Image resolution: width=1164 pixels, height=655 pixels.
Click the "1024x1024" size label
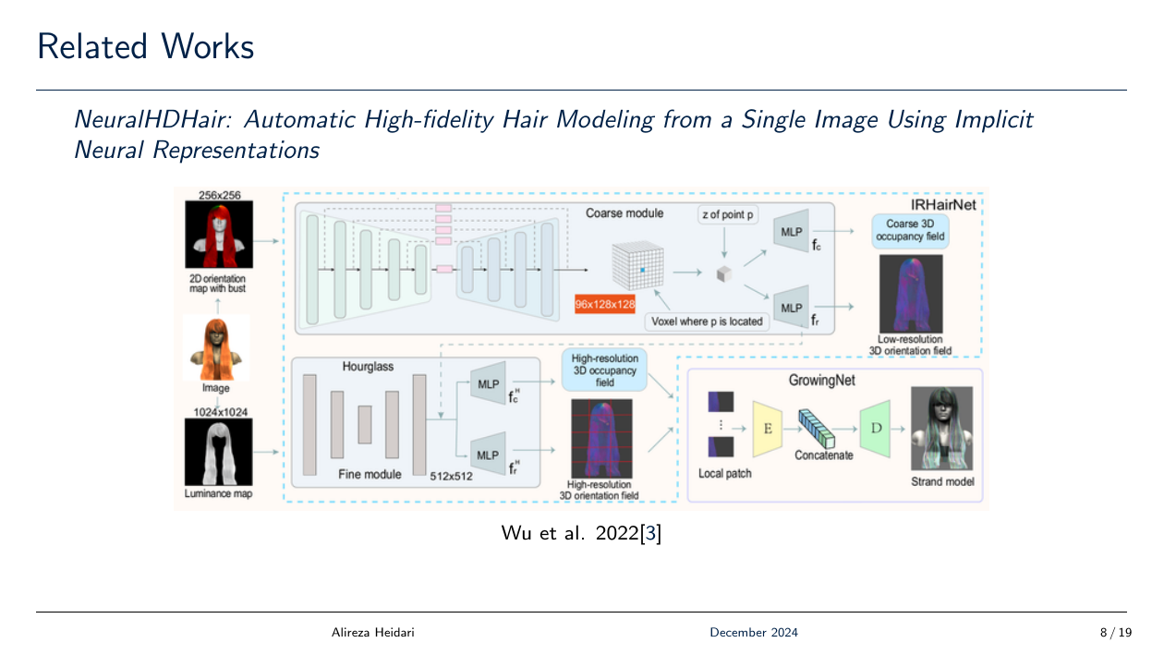click(220, 411)
